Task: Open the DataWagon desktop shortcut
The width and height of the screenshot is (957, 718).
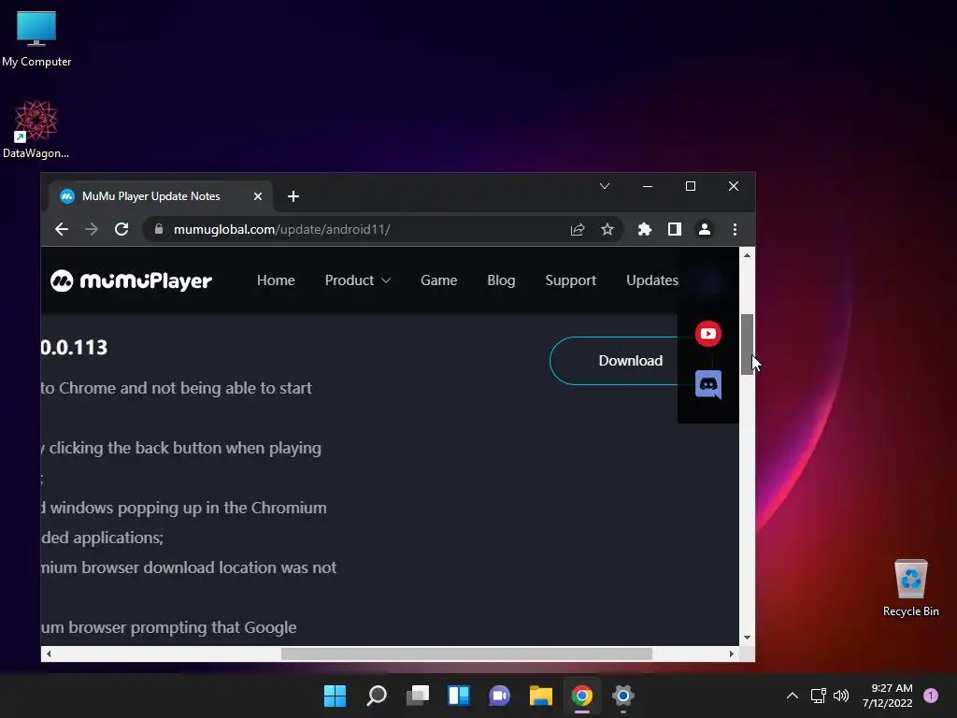Action: 36,129
